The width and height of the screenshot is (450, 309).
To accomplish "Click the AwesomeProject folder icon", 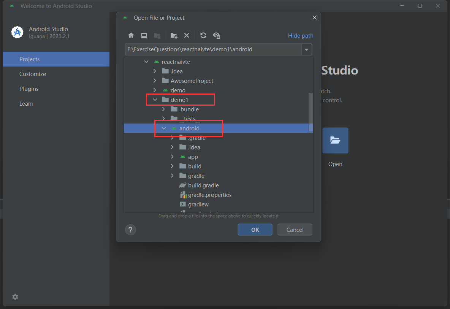I will click(x=165, y=81).
